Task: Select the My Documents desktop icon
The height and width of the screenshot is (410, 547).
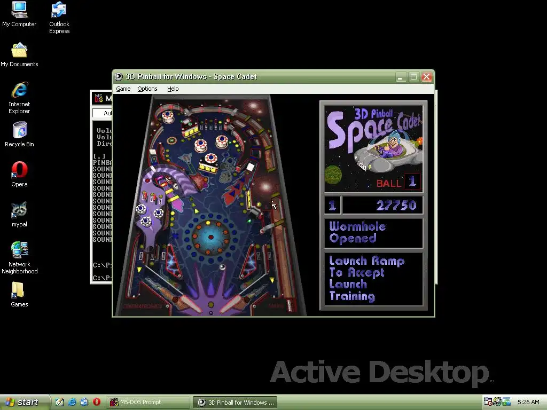Action: [19, 55]
